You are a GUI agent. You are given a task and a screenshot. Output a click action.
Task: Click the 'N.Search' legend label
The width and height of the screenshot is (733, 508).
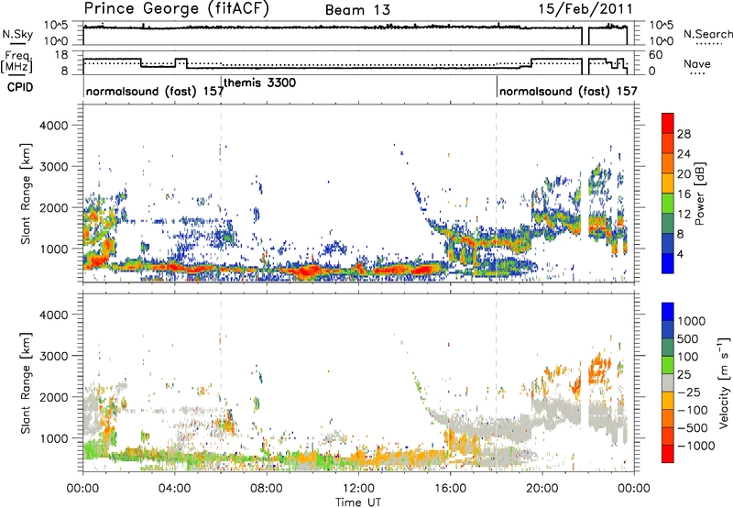(x=707, y=34)
